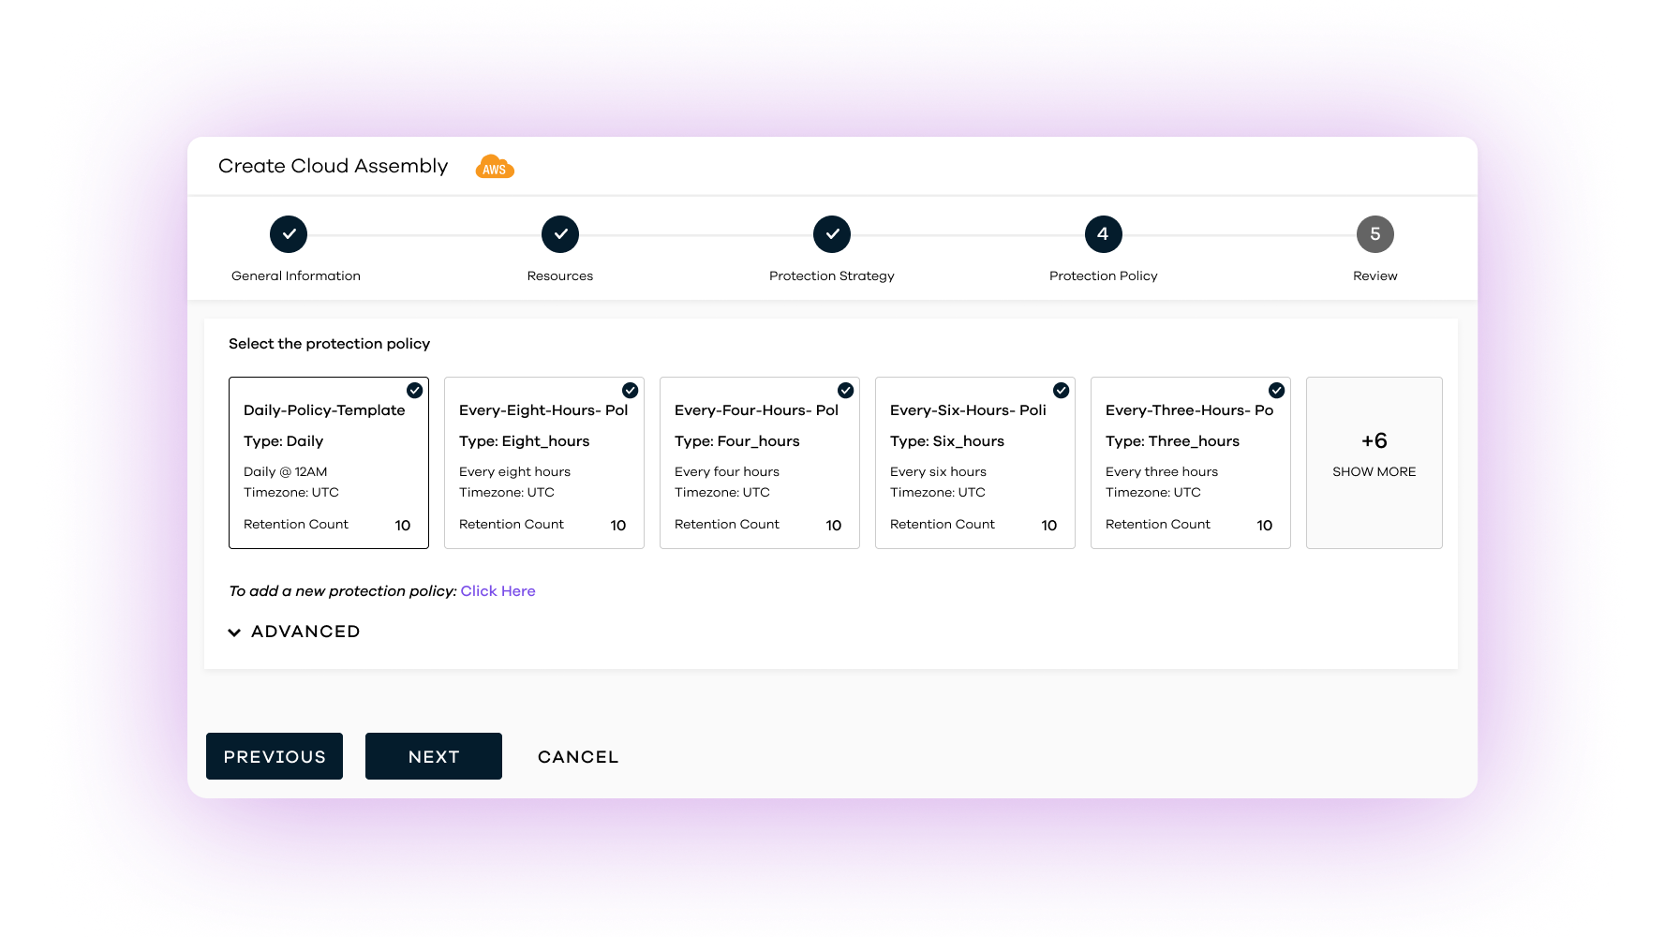
Task: Click 'Every six hours' schedule text
Action: coord(938,472)
